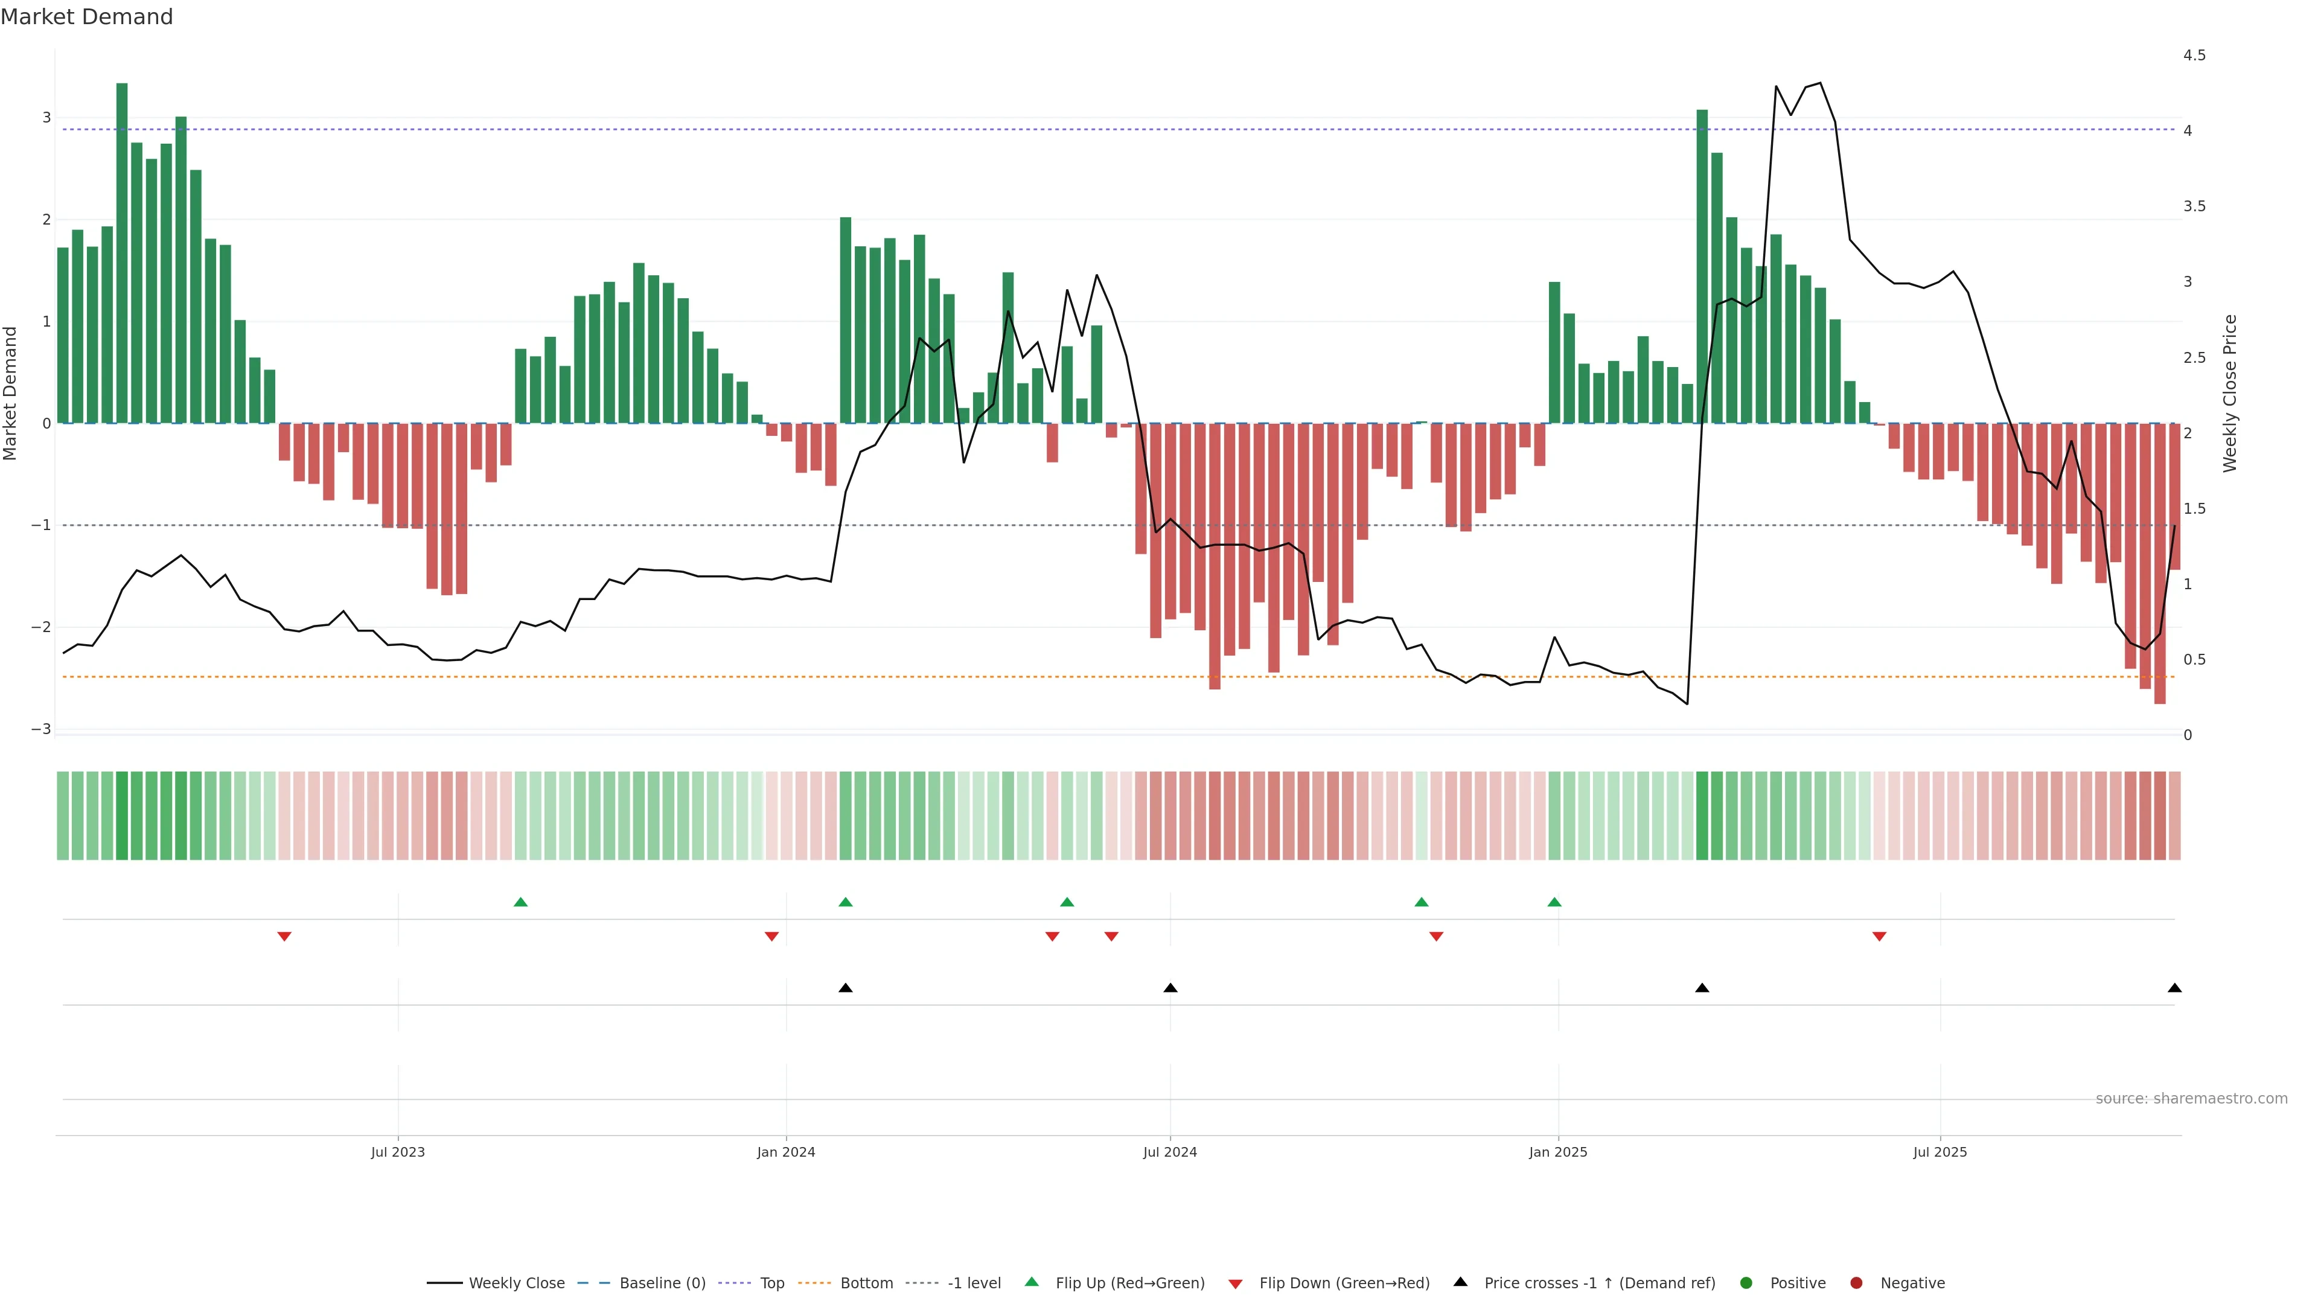This screenshot has width=2318, height=1304.
Task: Hide the Top dotted line via legend
Action: point(771,1282)
